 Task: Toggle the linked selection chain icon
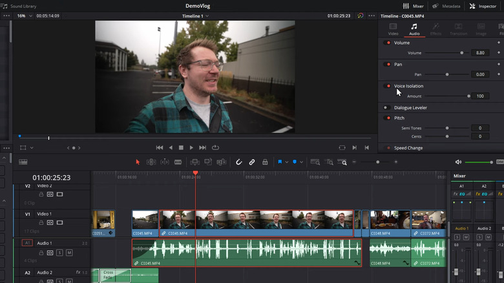pos(252,162)
